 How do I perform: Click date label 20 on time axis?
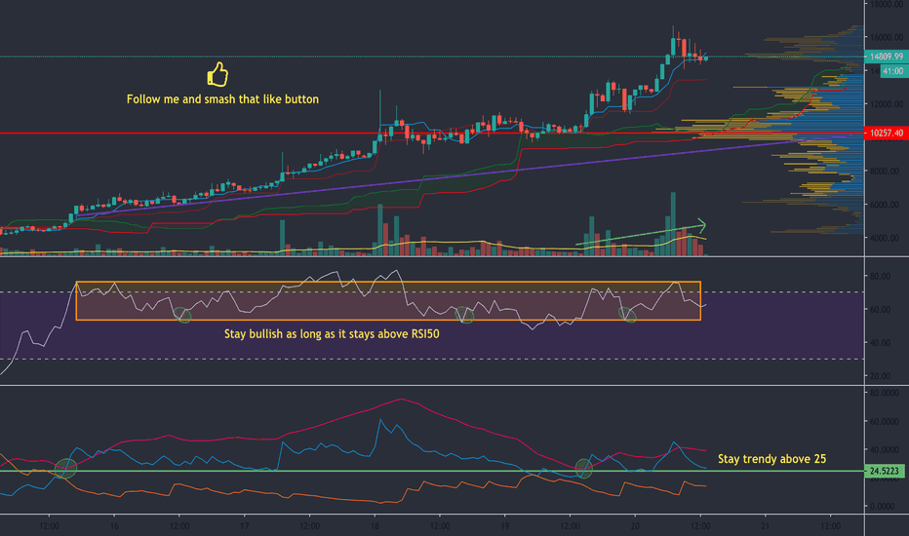click(635, 526)
